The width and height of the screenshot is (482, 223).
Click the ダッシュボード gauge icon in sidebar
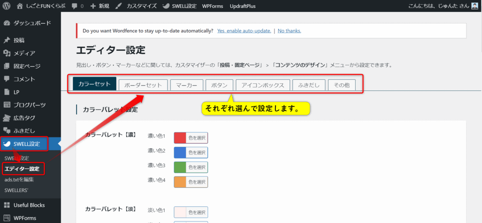tap(7, 23)
